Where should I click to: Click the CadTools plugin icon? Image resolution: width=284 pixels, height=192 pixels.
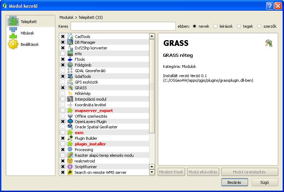click(x=70, y=37)
